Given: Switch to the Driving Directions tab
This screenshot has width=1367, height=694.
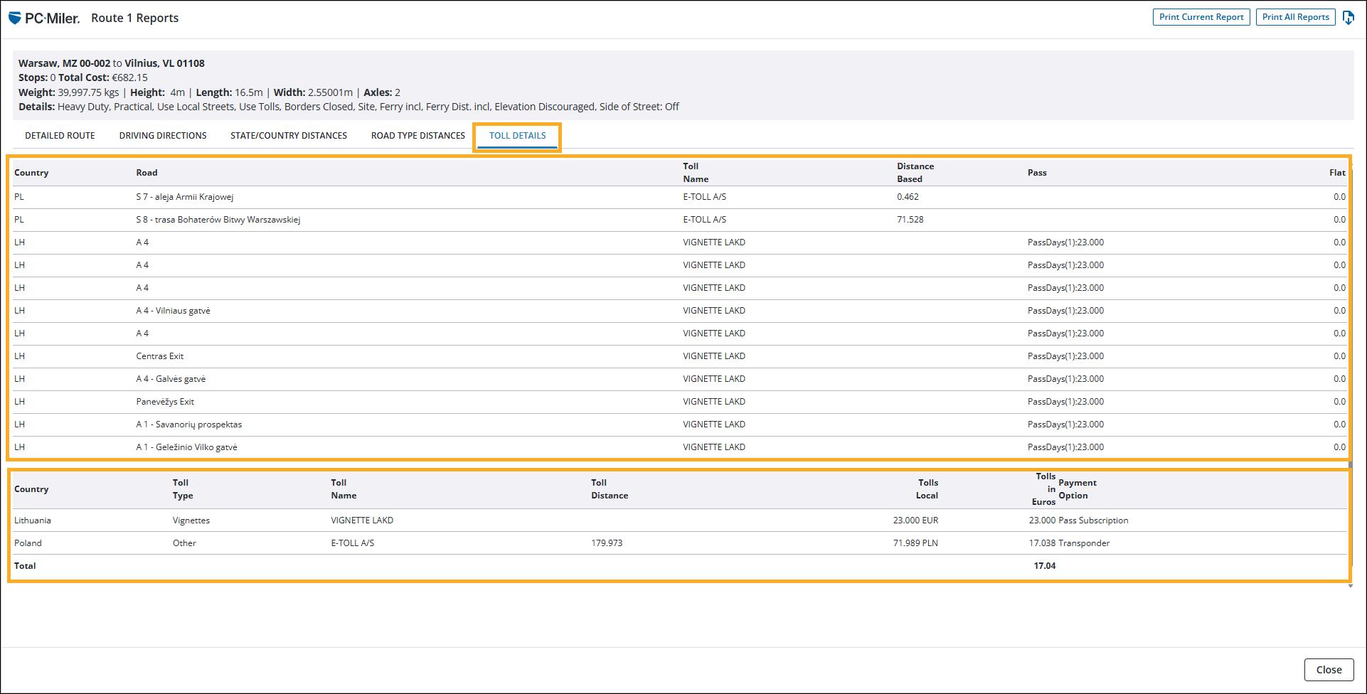Looking at the screenshot, I should coord(163,136).
